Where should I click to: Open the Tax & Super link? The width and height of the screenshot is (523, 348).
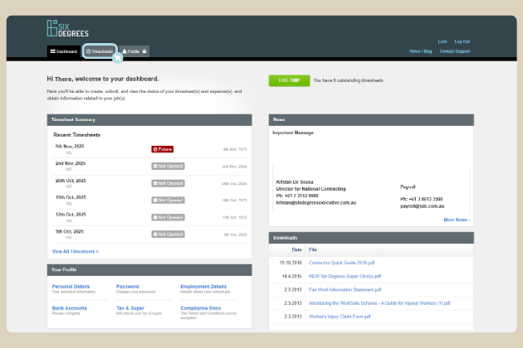click(130, 308)
